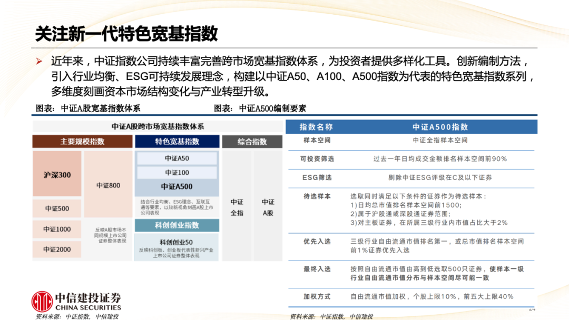This screenshot has width=569, height=320.
Task: Click the row label 待选样本
Action: [317, 196]
